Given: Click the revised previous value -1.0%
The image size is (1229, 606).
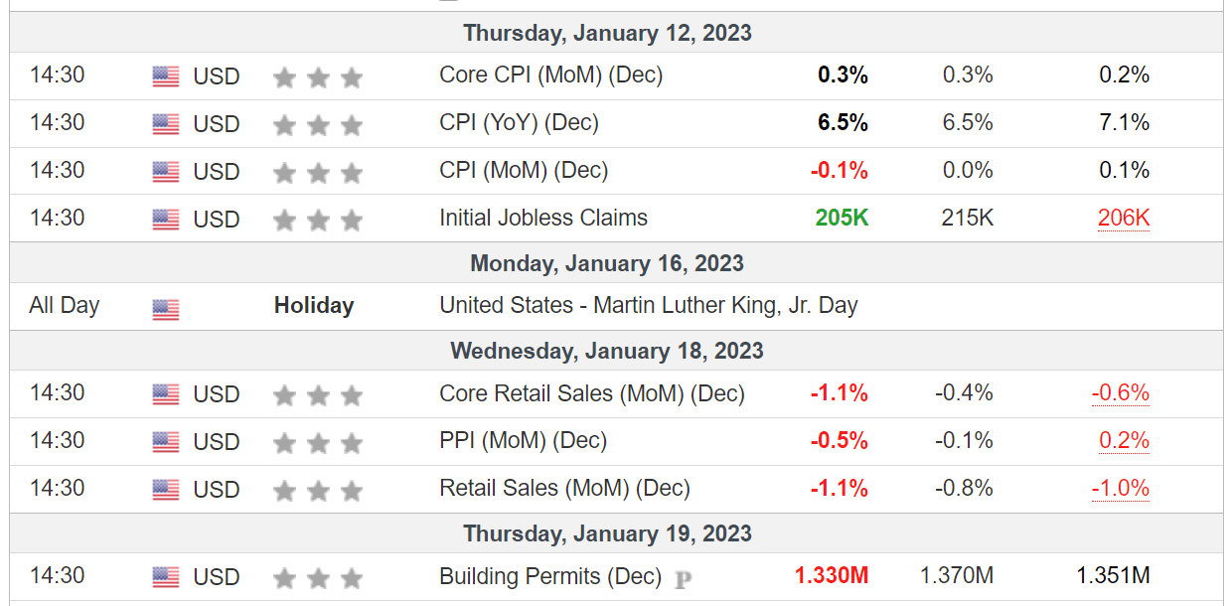Looking at the screenshot, I should [x=1121, y=489].
